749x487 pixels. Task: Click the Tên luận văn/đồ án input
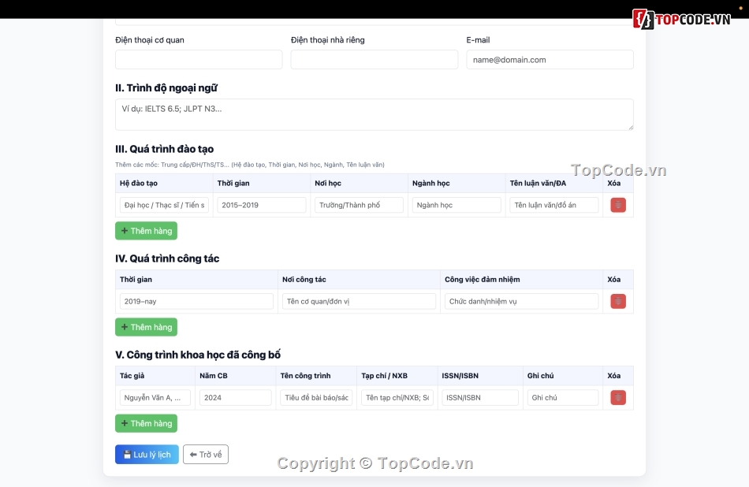coord(554,205)
